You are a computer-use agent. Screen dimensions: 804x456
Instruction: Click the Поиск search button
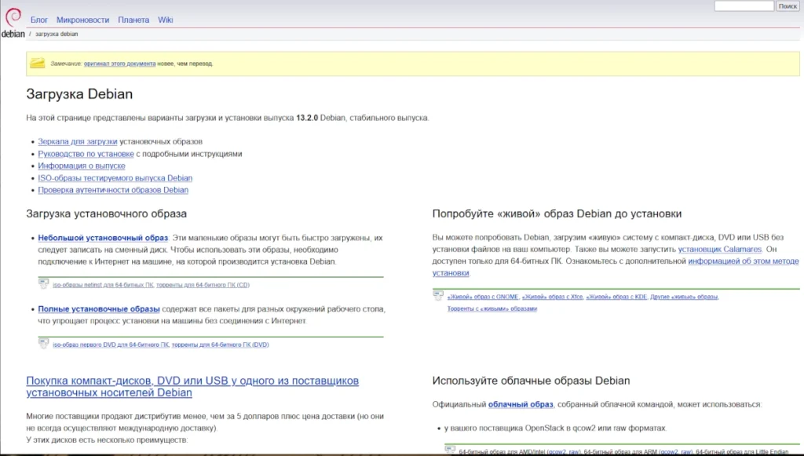click(788, 6)
